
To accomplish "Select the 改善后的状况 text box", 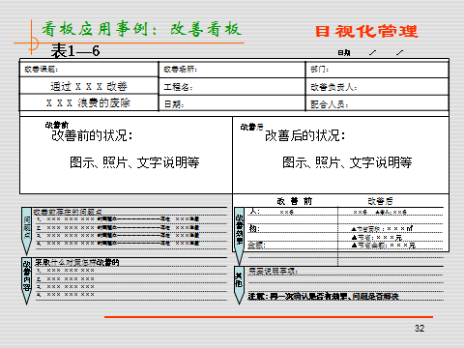I will click(x=340, y=156).
